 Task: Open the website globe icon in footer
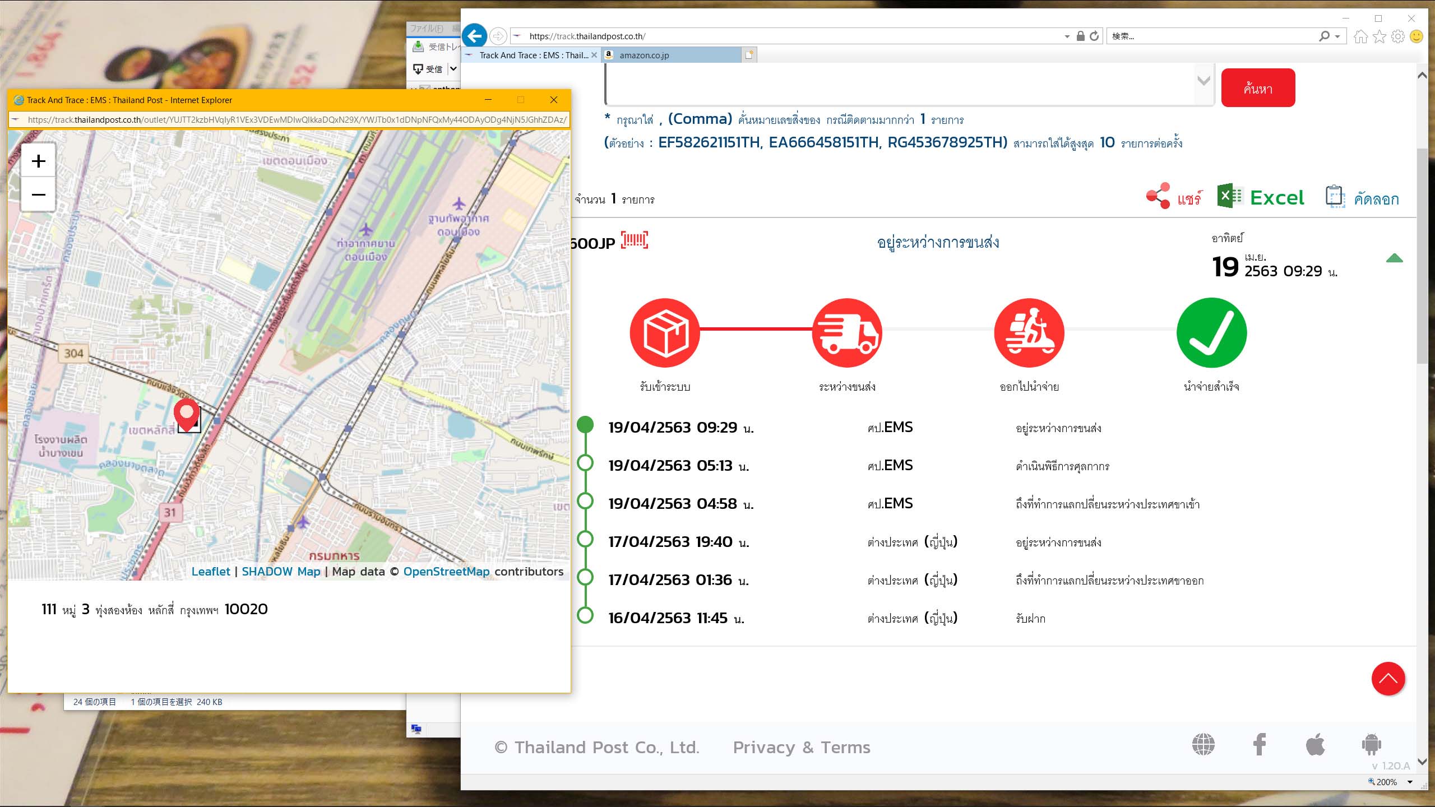pyautogui.click(x=1203, y=744)
